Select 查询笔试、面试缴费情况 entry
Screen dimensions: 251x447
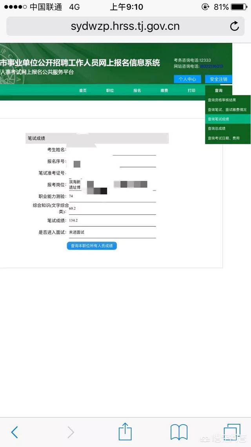227,110
